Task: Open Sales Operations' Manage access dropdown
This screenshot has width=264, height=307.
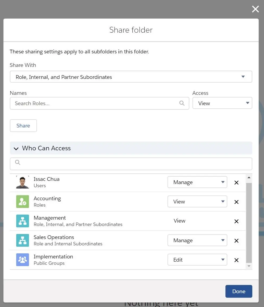Action: tap(197, 240)
